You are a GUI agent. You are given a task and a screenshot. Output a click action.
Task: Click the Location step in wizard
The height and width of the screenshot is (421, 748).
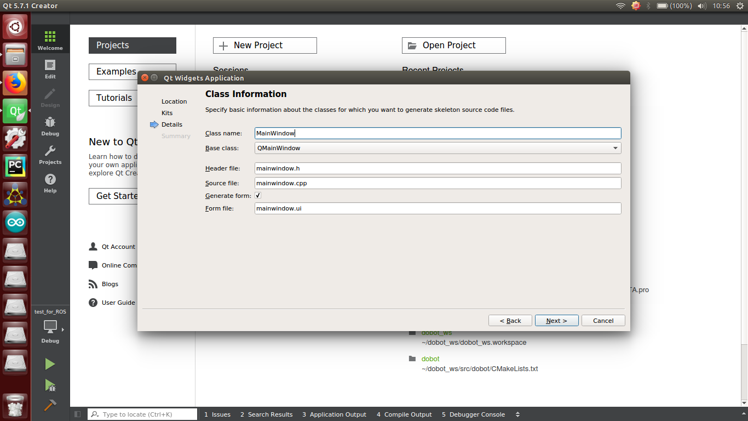(x=174, y=101)
